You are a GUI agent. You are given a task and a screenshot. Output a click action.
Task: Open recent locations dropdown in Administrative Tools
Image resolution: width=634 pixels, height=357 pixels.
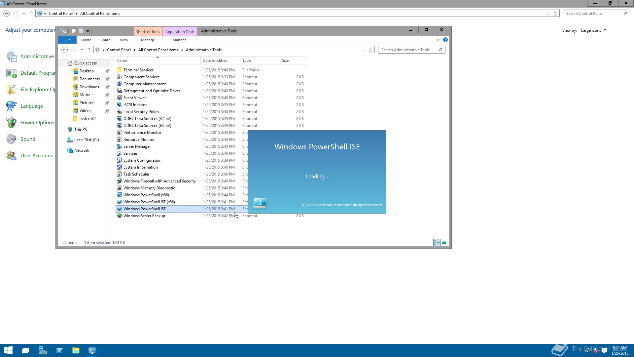coord(82,50)
